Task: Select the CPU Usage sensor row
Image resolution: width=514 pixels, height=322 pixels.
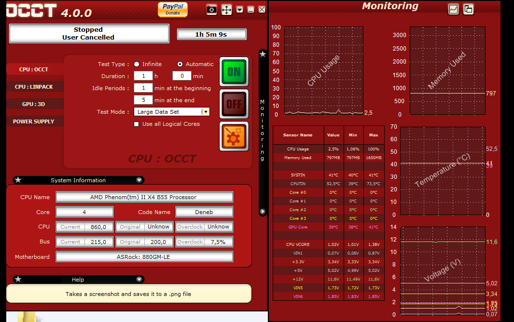Action: (x=329, y=149)
